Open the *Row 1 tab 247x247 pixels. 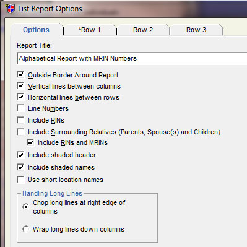(x=90, y=30)
